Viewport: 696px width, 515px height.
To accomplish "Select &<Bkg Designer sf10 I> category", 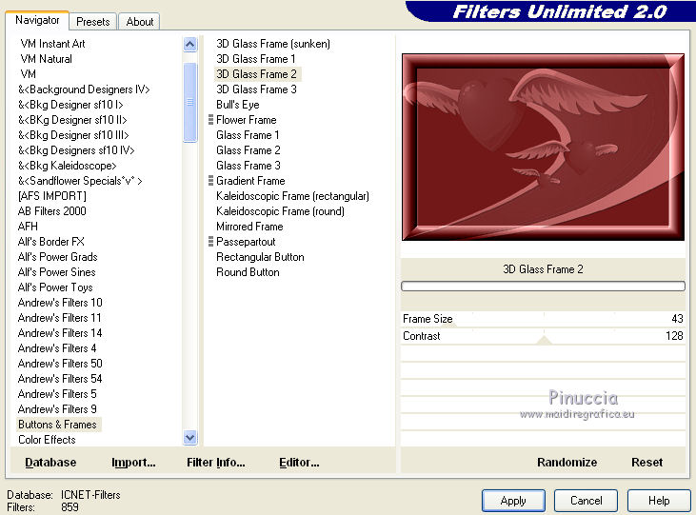I will pos(70,105).
